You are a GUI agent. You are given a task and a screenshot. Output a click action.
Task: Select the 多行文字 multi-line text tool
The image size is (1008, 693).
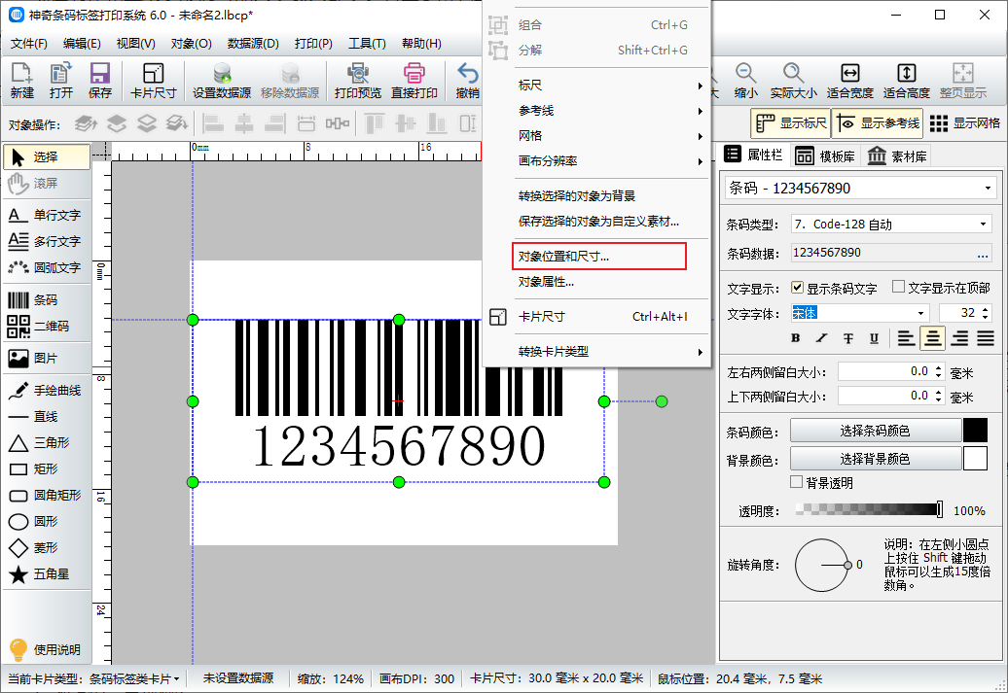click(x=47, y=241)
